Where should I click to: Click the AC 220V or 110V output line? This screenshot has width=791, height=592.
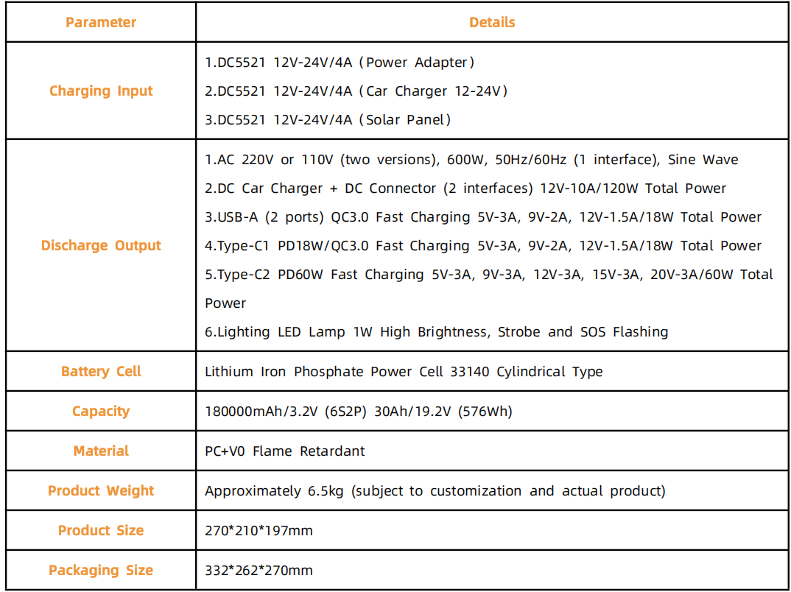[x=471, y=160]
